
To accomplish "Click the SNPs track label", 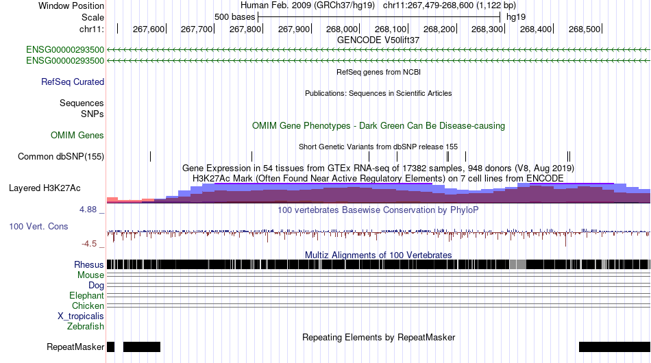I will 93,114.
